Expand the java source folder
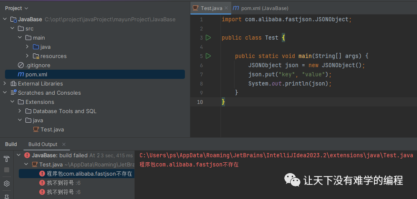The image size is (417, 199). (x=28, y=47)
